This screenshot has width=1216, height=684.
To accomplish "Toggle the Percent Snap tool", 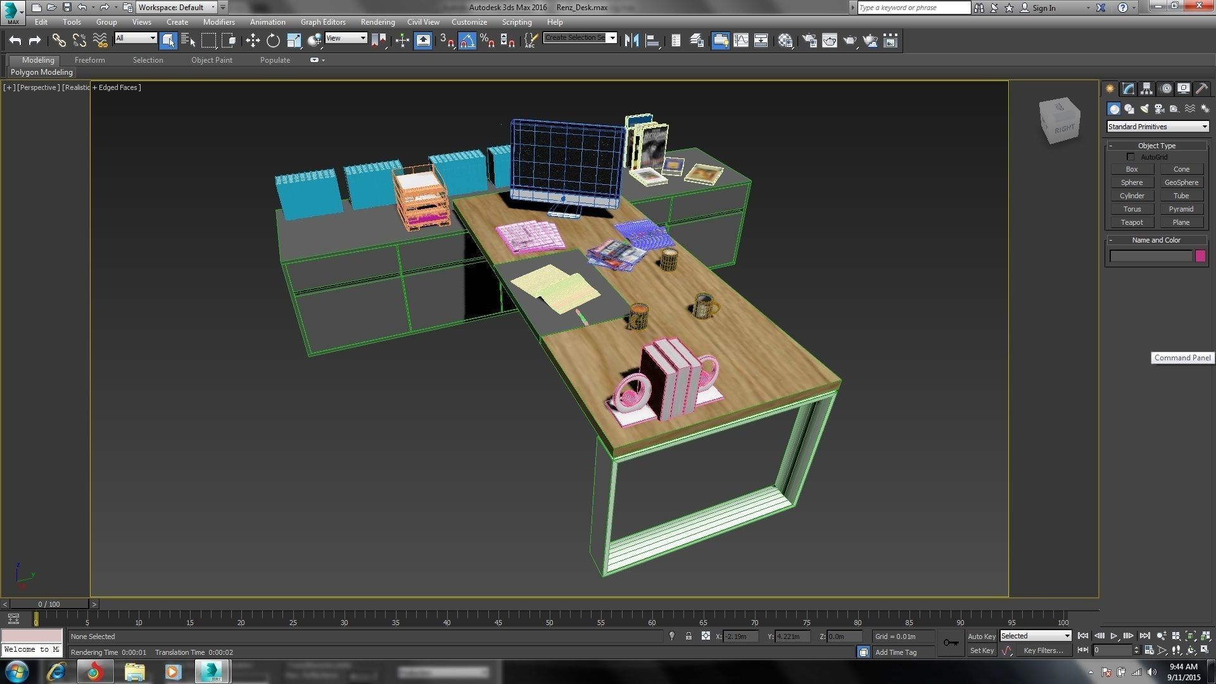I will tap(487, 41).
